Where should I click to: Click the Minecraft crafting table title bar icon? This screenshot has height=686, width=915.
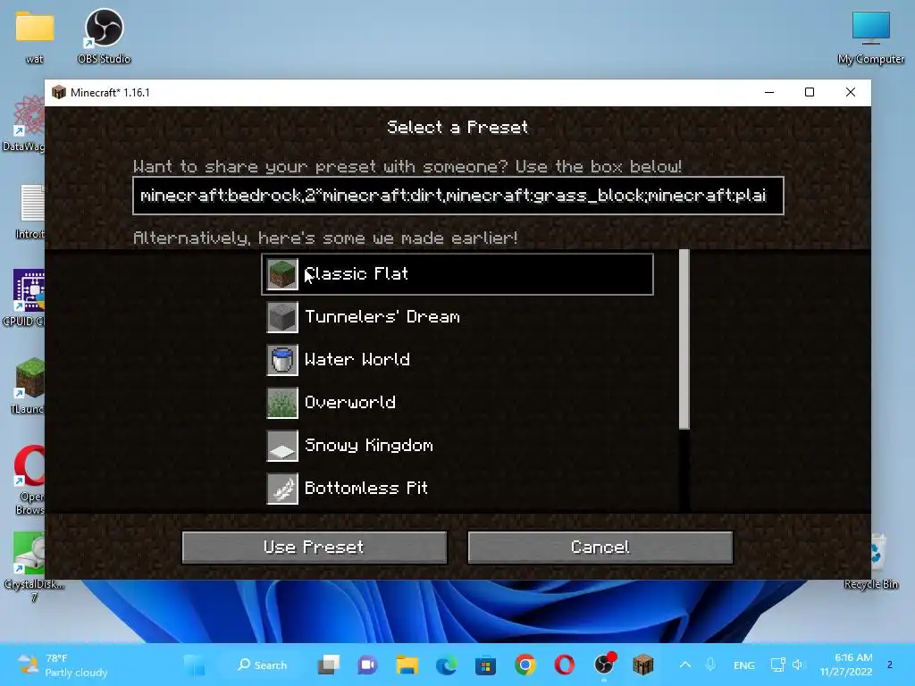pyautogui.click(x=59, y=92)
